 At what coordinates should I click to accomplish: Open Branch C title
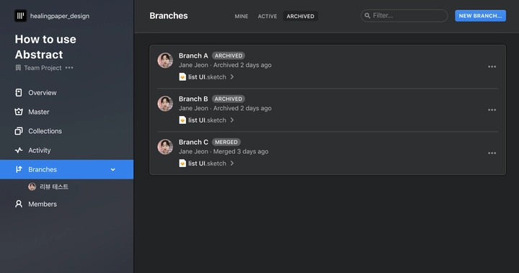coord(193,142)
